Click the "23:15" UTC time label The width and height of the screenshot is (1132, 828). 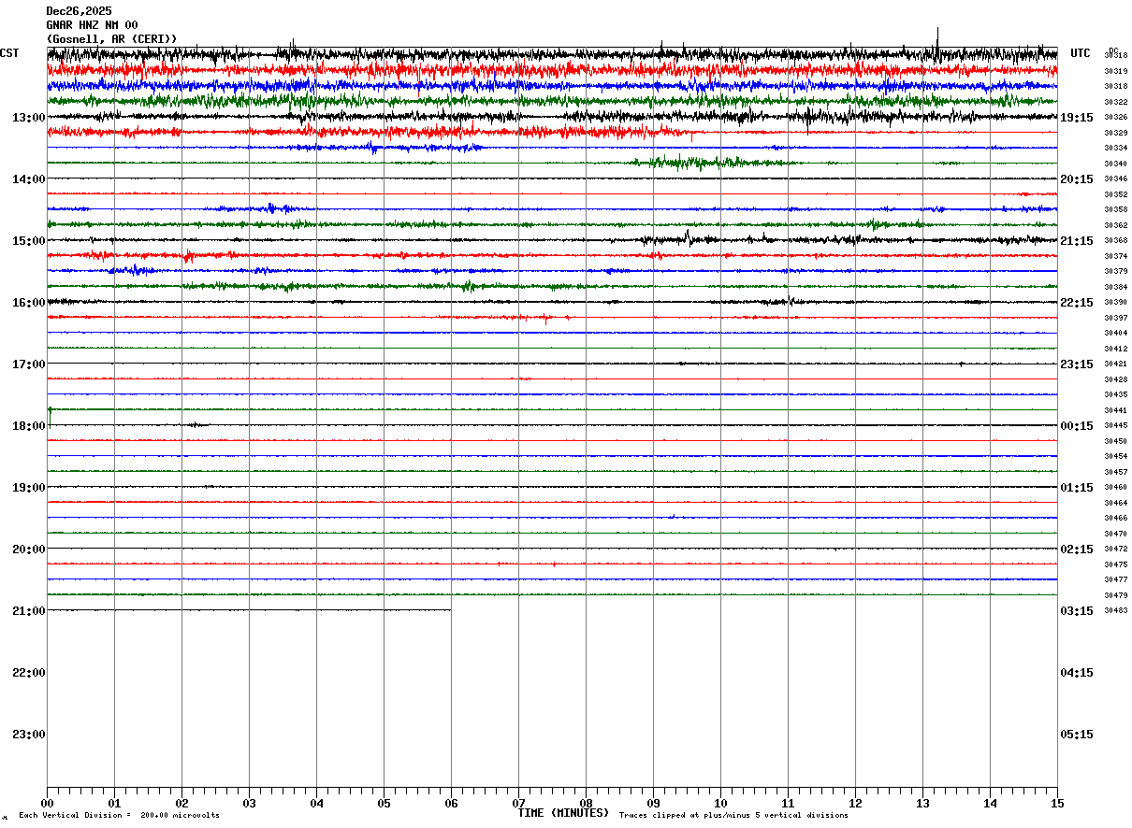click(1077, 364)
